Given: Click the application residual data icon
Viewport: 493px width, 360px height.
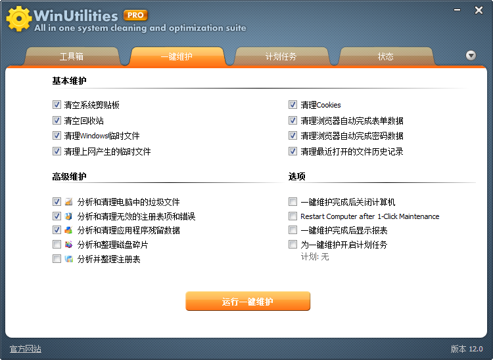Looking at the screenshot, I should [69, 231].
